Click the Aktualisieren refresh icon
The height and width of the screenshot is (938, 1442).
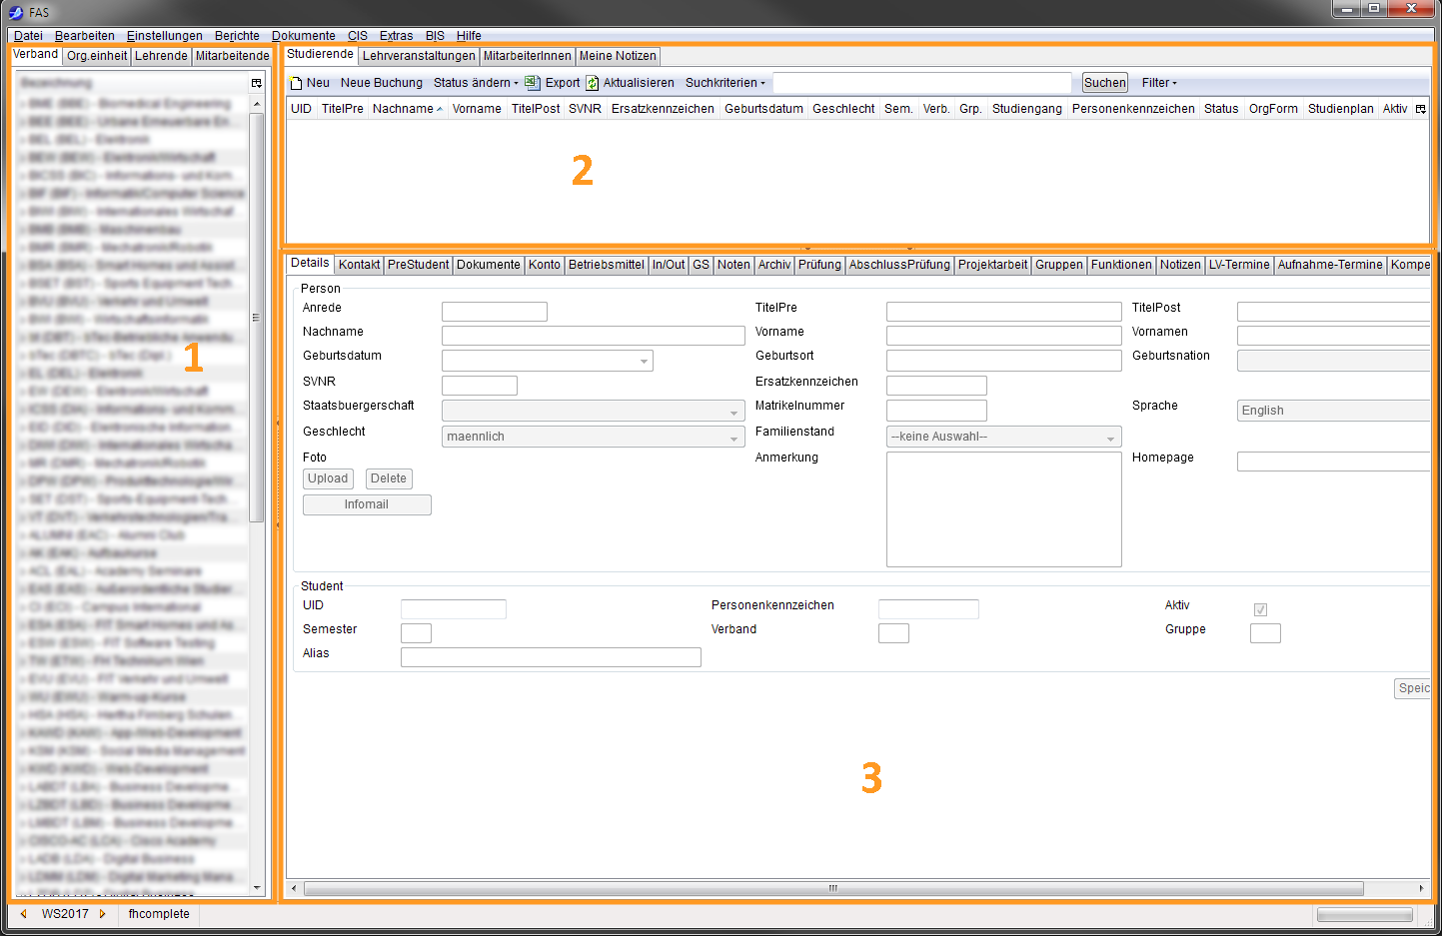pyautogui.click(x=592, y=83)
